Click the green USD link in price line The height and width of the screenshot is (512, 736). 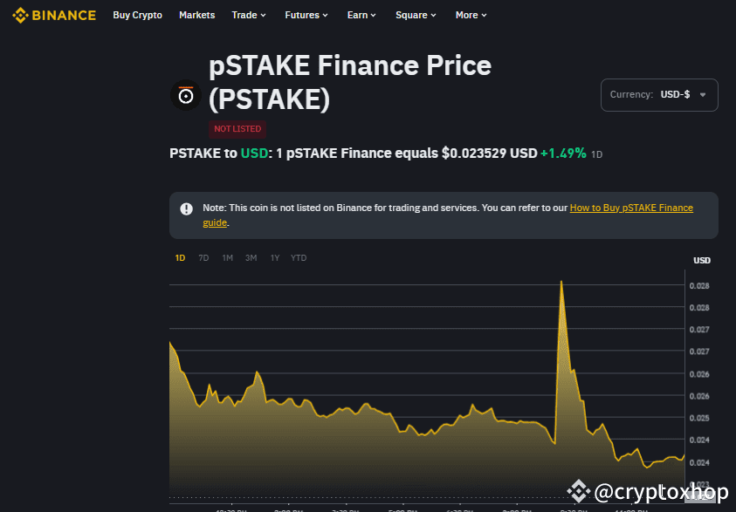pos(254,154)
